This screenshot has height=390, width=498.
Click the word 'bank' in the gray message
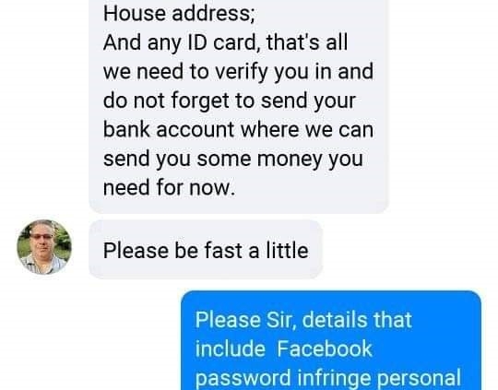click(x=126, y=130)
